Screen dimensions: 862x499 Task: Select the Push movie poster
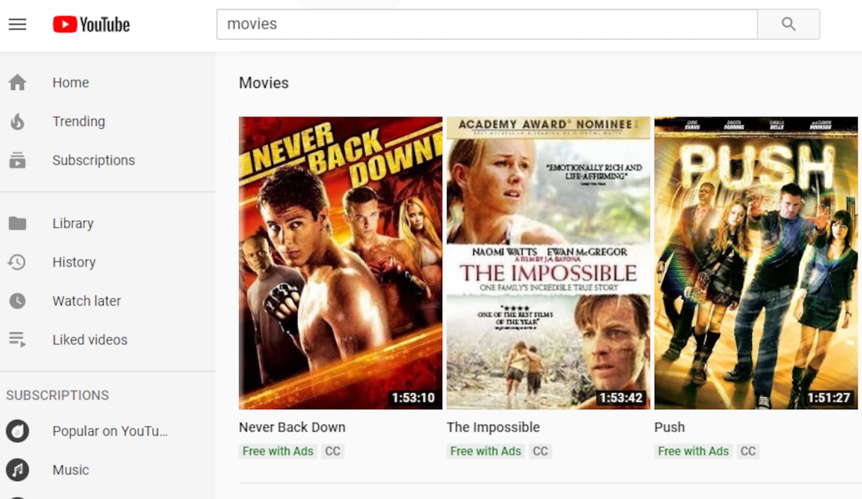(755, 263)
